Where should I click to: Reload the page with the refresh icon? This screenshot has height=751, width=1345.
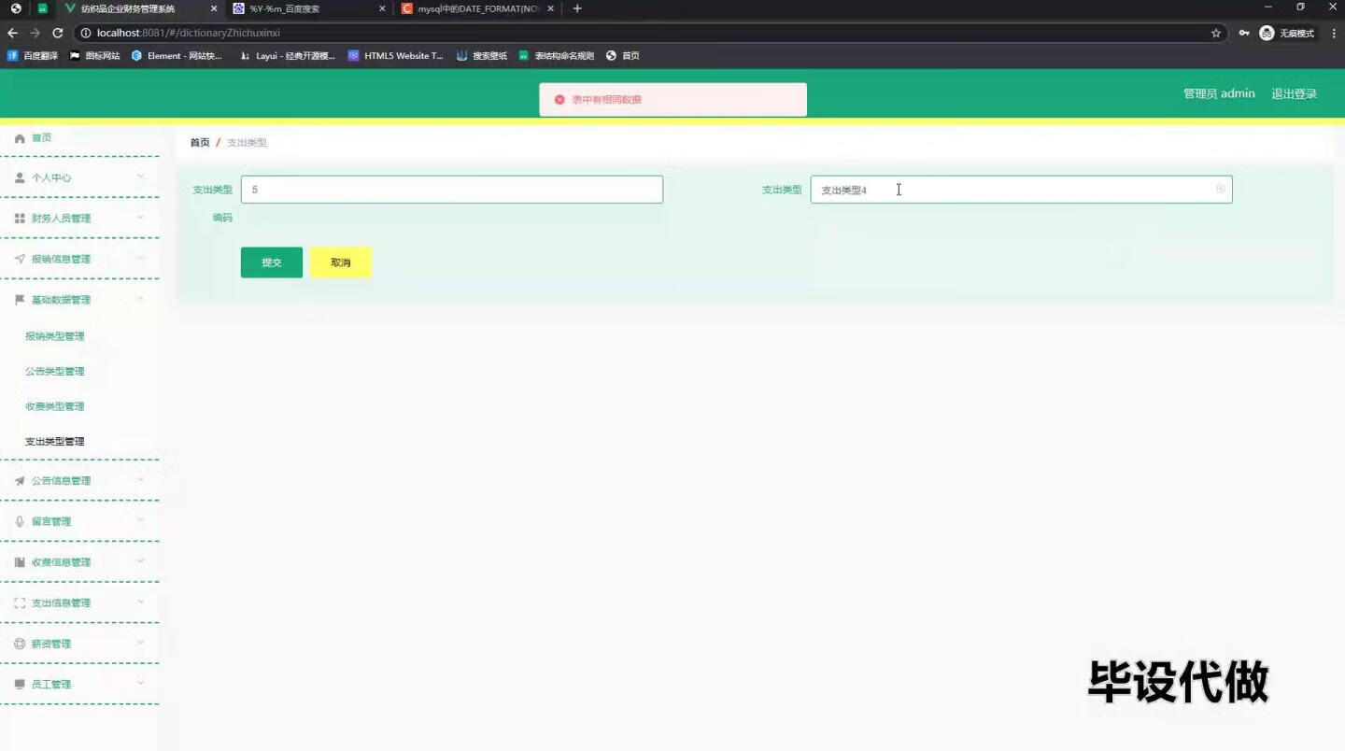[x=57, y=33]
